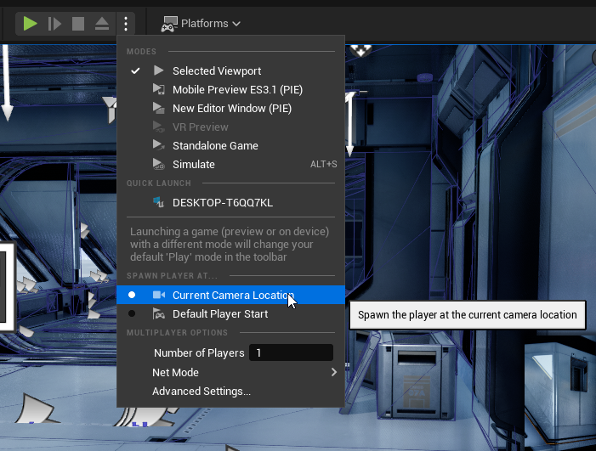The height and width of the screenshot is (451, 596).
Task: Launch on DESKTOP-T6QQ7KL device
Action: pos(223,203)
